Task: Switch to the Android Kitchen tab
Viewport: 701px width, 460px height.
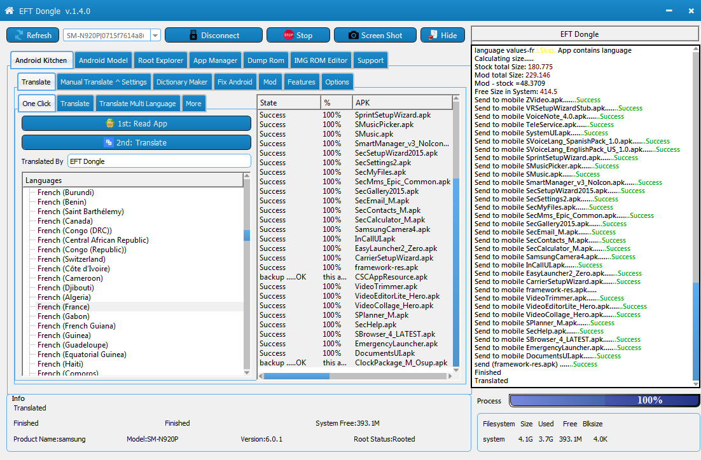Action: click(41, 60)
